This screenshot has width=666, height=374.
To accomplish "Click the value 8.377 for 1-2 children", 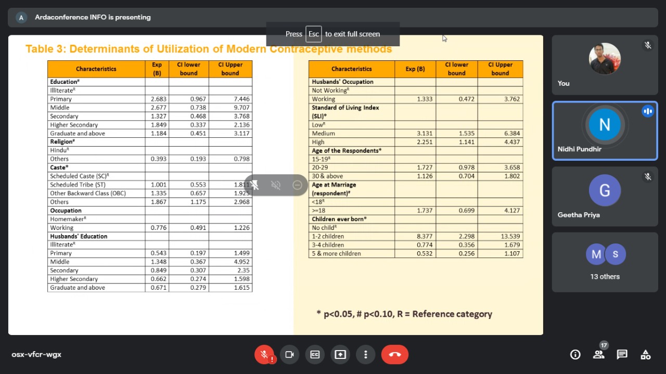I will coord(425,236).
